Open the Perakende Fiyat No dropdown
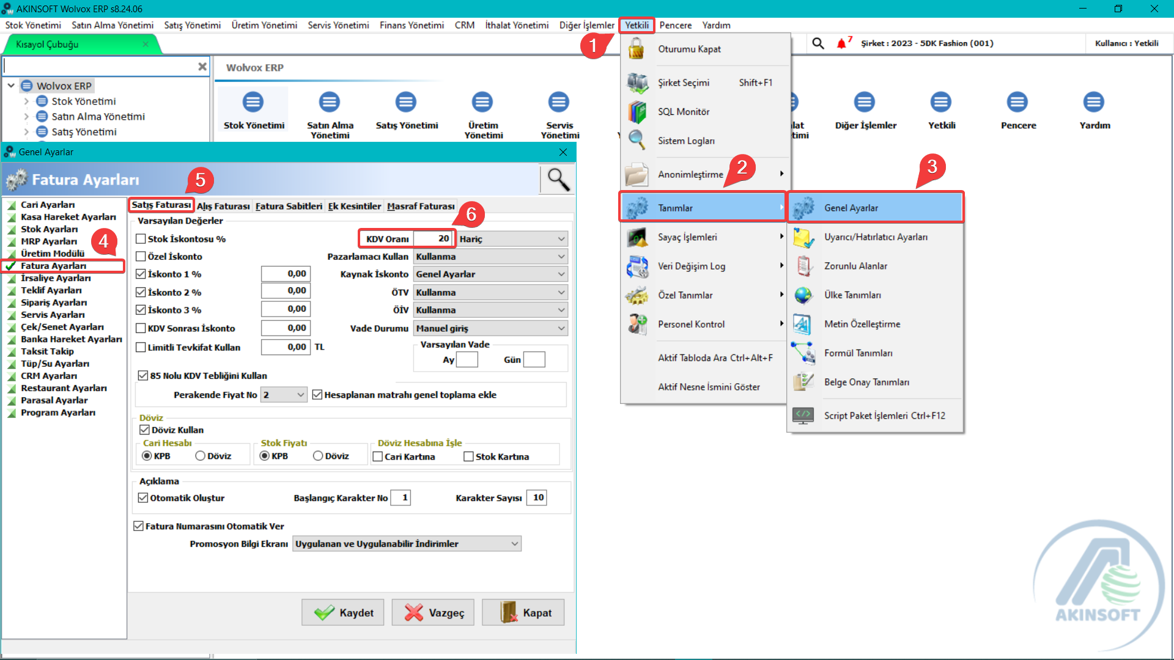This screenshot has width=1174, height=660. 284,395
